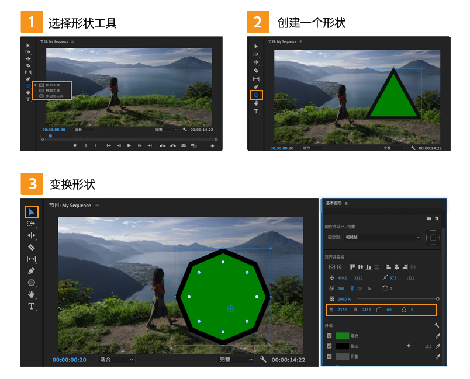Select the Selection arrow tool in step 3
Image resolution: width=470 pixels, height=379 pixels.
coord(32,212)
